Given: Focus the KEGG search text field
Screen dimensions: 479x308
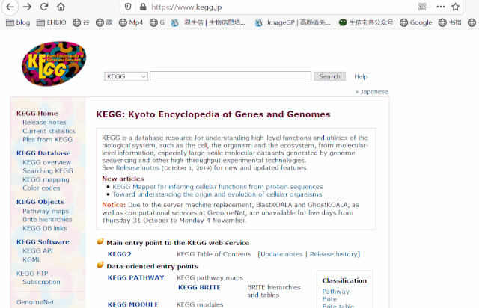Looking at the screenshot, I should point(231,76).
